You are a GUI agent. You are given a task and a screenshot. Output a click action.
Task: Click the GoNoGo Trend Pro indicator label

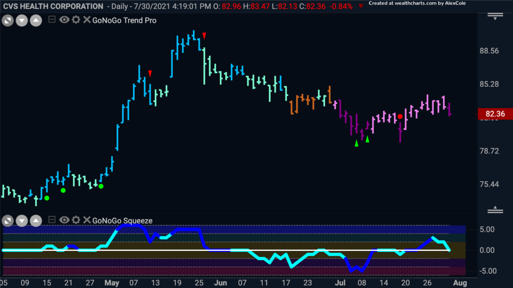124,20
